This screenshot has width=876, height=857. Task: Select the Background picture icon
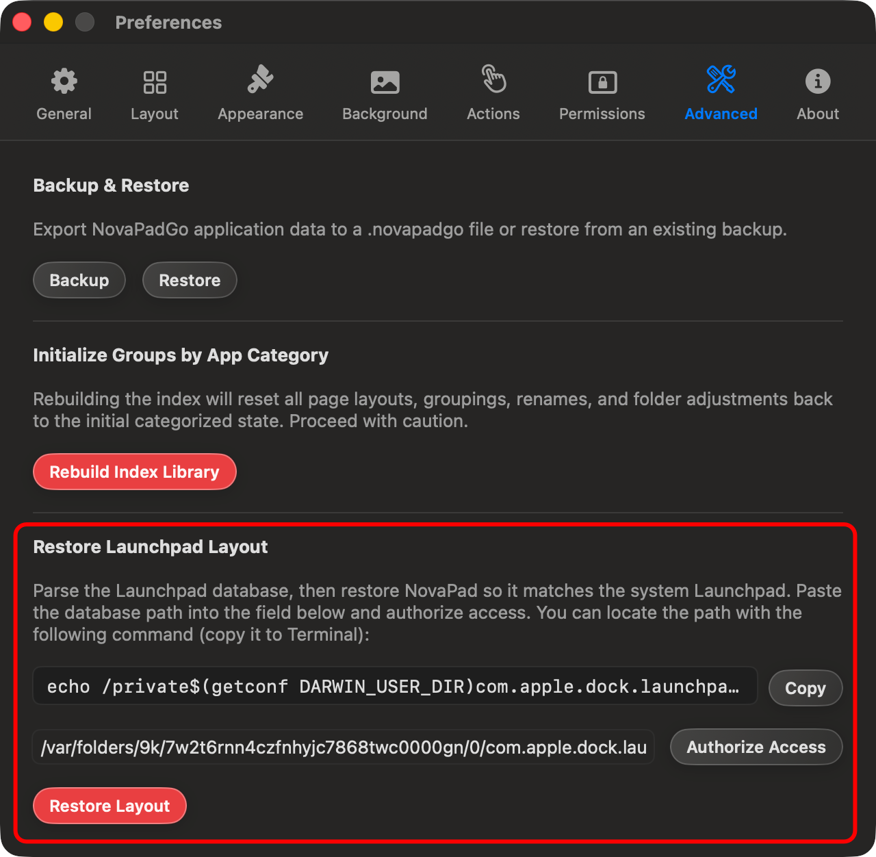(385, 82)
